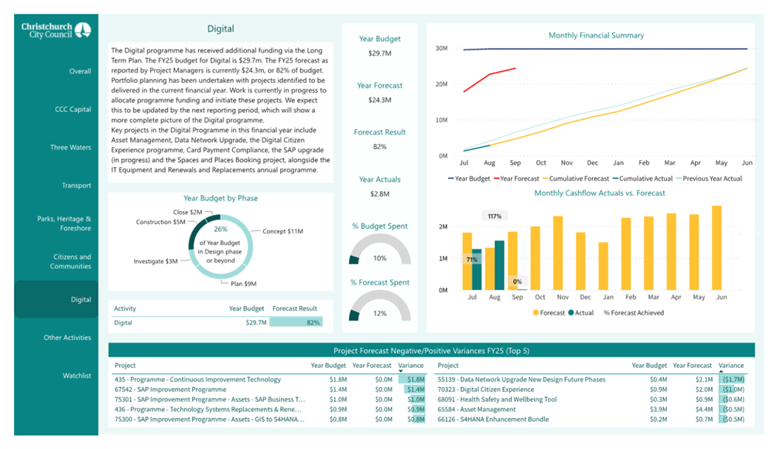Click Cumulative Actual legend entry

642,179
